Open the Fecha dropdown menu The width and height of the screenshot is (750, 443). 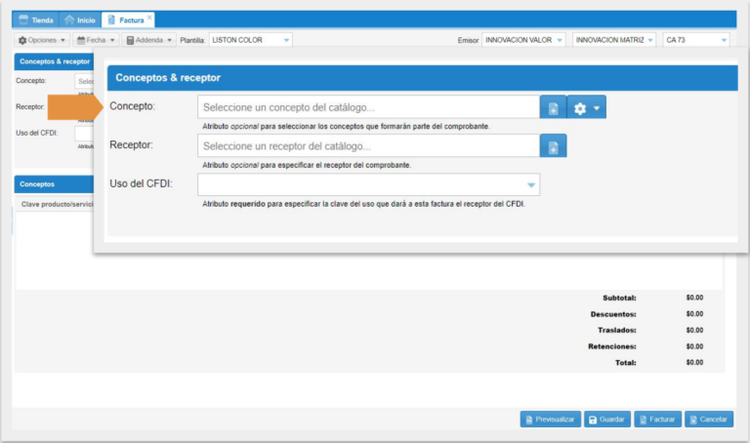coord(96,40)
